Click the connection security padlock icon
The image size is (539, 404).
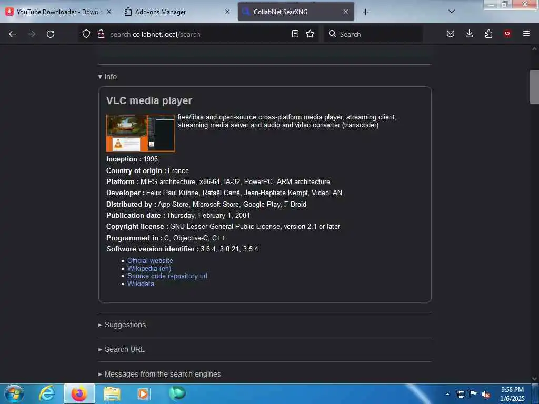(101, 34)
